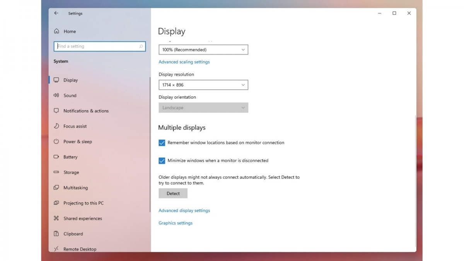Open the Multitasking settings page
This screenshot has height=261, width=464.
[x=75, y=188]
